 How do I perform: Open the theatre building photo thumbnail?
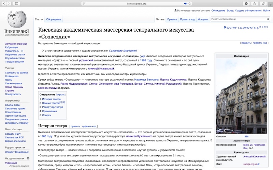[x=241, y=96]
